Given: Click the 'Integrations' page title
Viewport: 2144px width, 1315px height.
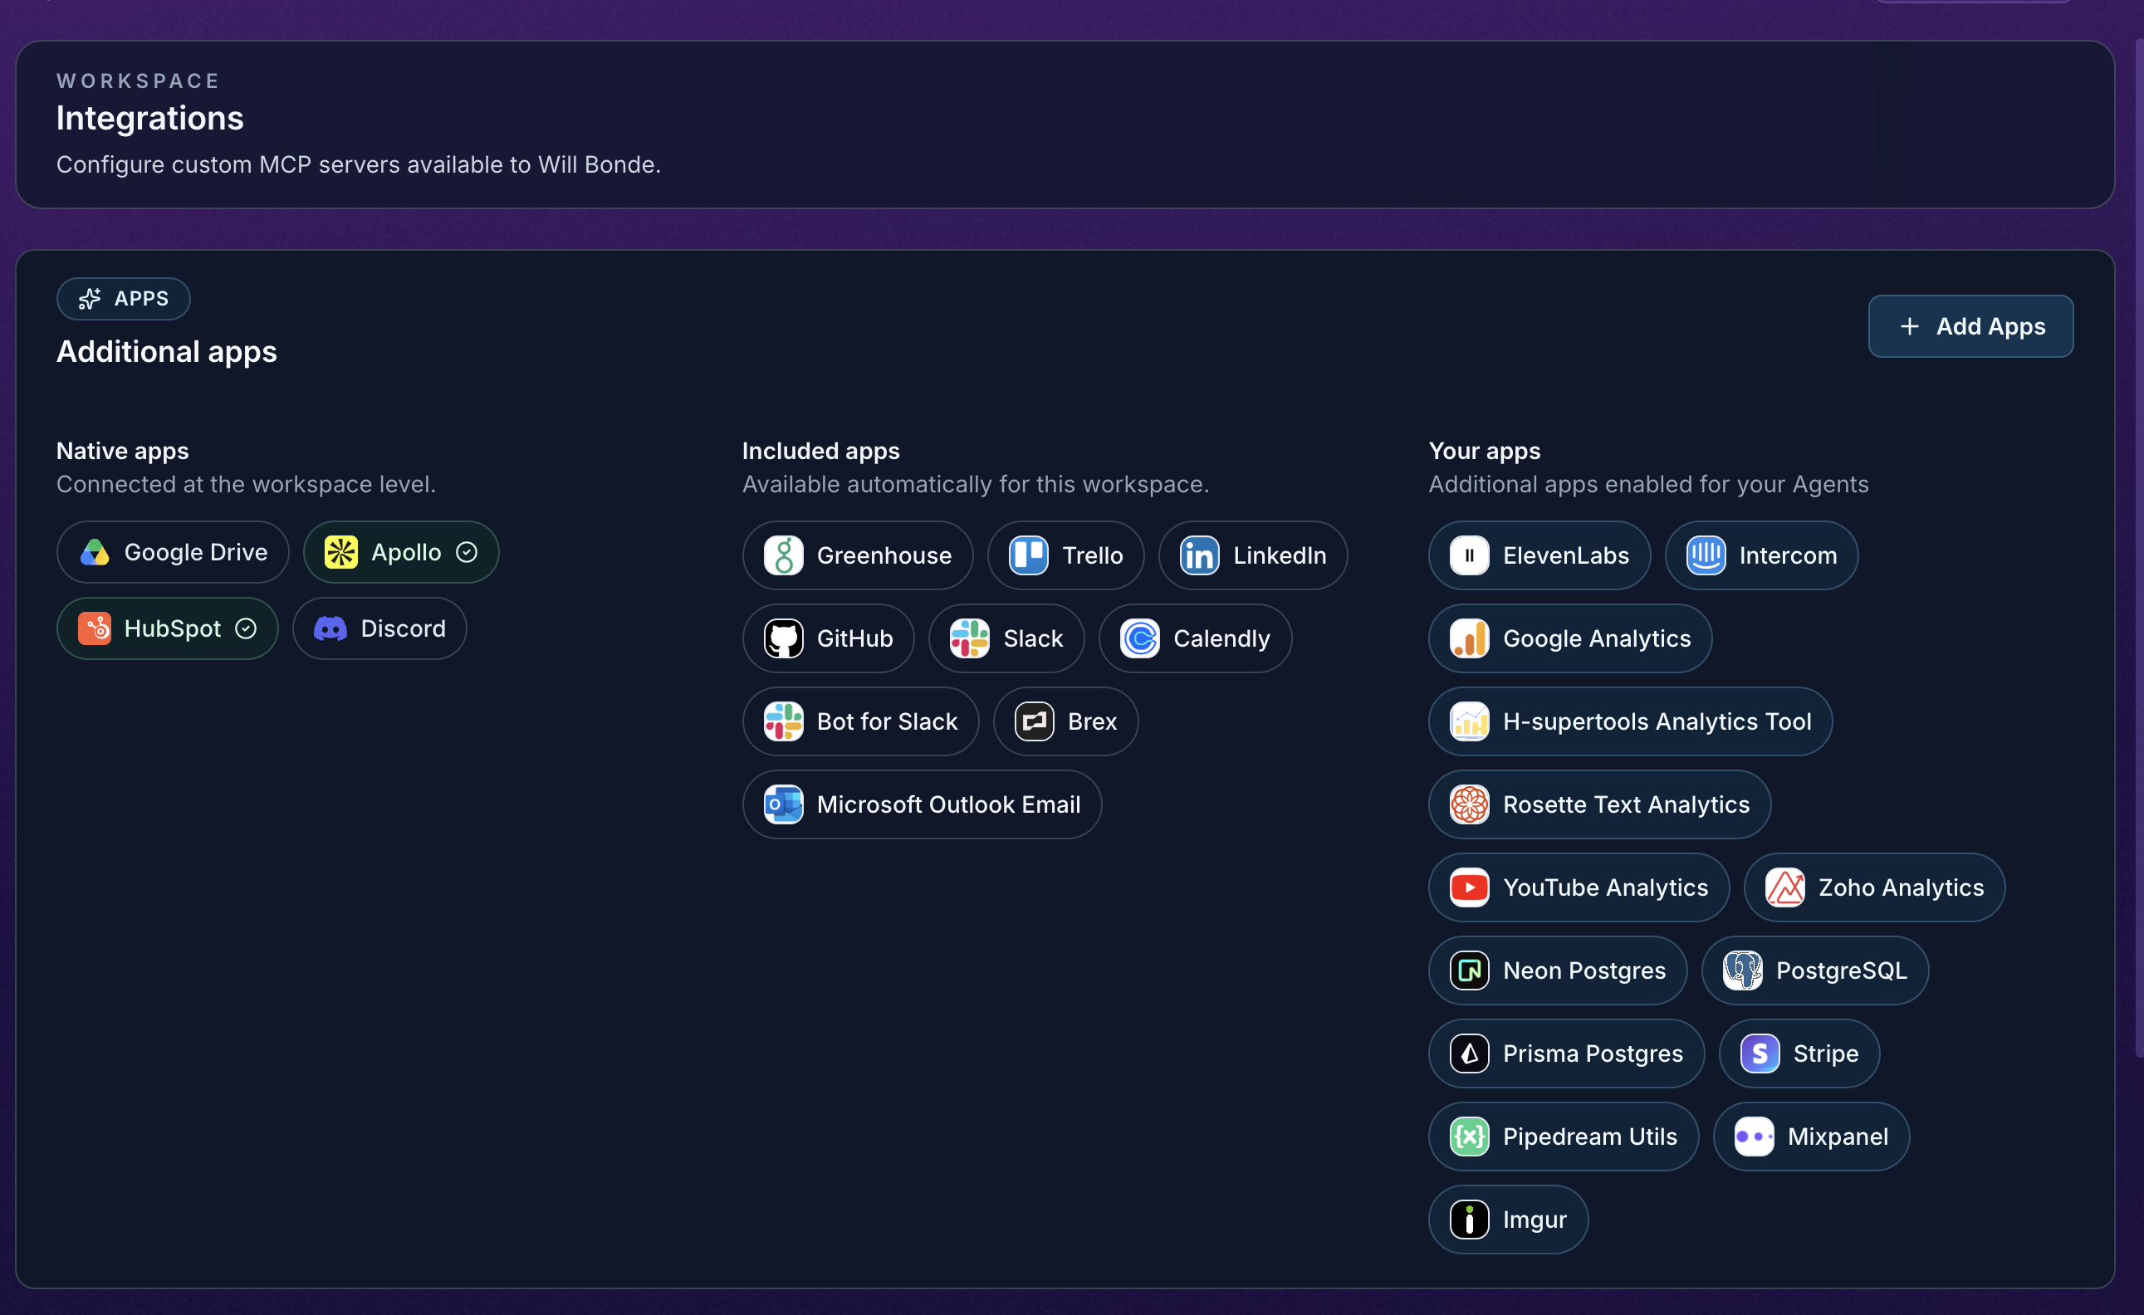Looking at the screenshot, I should point(149,117).
